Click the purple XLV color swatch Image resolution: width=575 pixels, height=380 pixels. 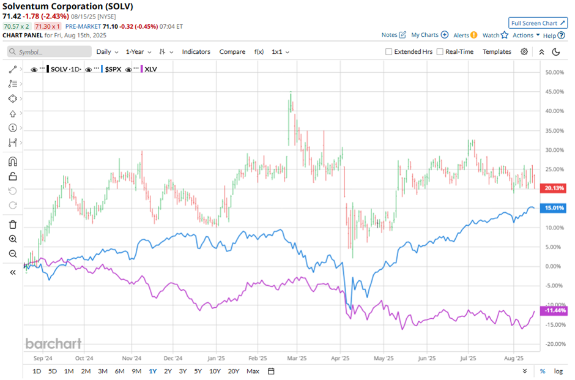(x=142, y=69)
